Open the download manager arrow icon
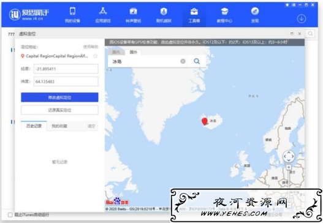Viewport: 323px width, 223px height. [302, 19]
